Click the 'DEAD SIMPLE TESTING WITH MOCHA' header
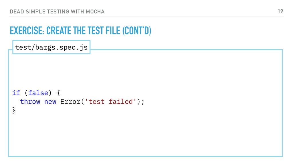 tap(57, 11)
